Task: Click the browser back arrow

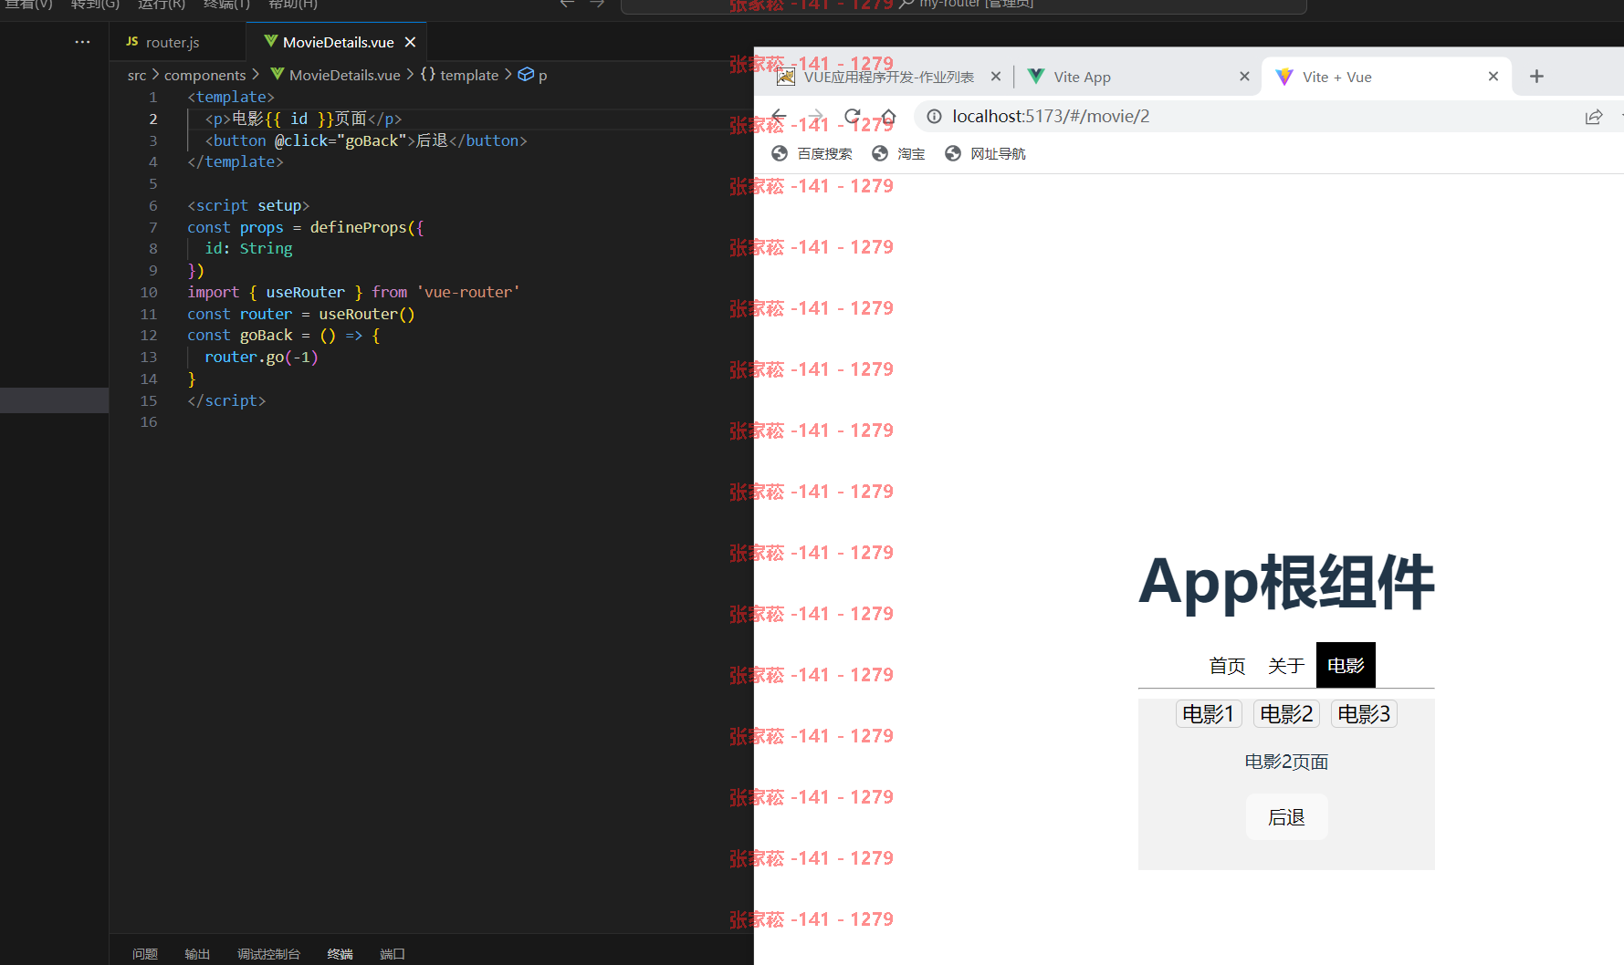Action: coord(778,116)
